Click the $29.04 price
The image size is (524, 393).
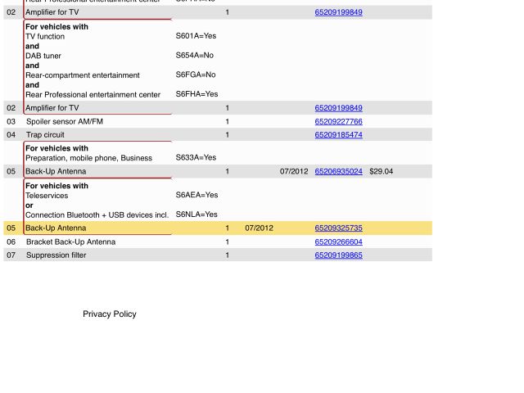pyautogui.click(x=381, y=172)
